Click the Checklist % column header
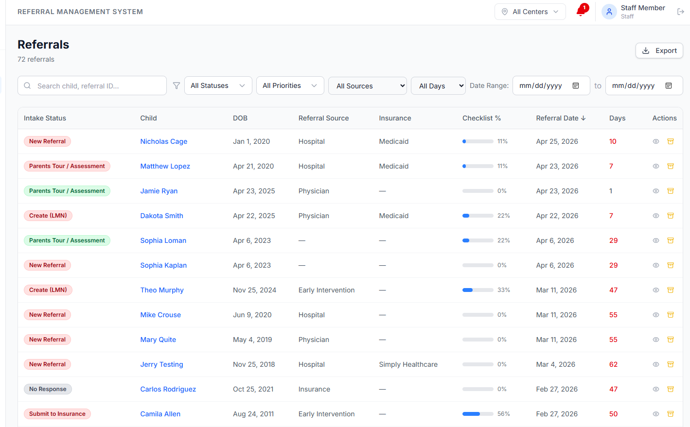This screenshot has height=427, width=690. [481, 118]
